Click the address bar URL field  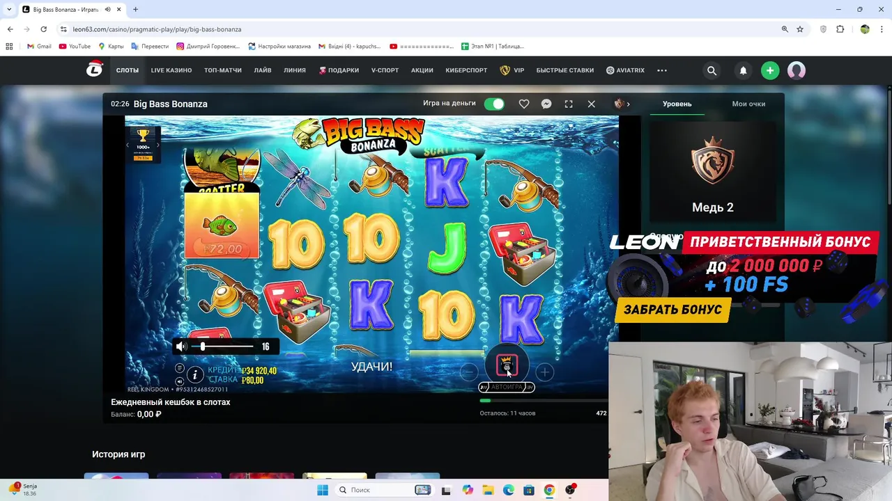pyautogui.click(x=418, y=29)
